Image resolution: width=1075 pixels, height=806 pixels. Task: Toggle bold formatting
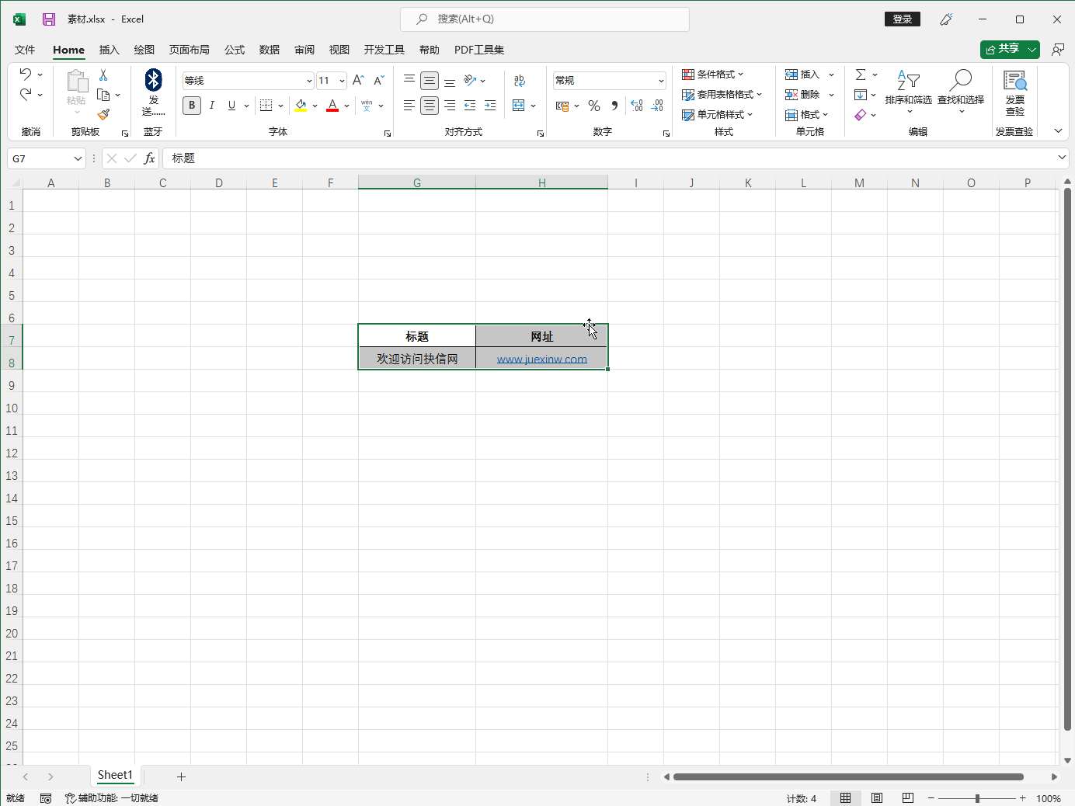(x=192, y=106)
